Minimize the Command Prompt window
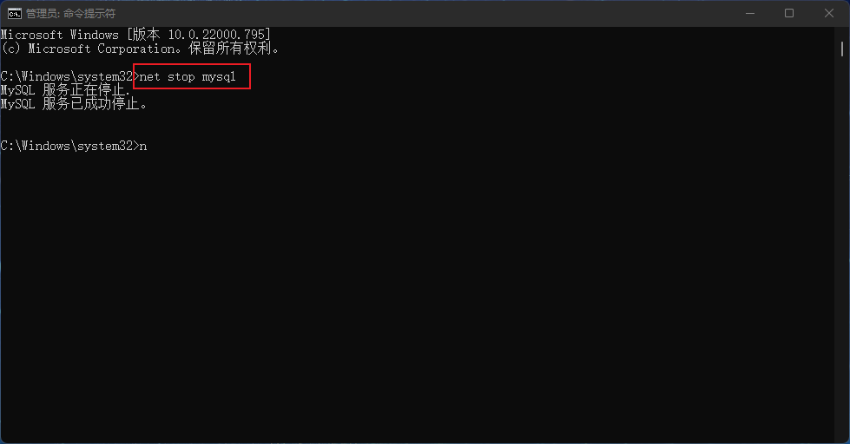This screenshot has width=850, height=444. coord(750,14)
